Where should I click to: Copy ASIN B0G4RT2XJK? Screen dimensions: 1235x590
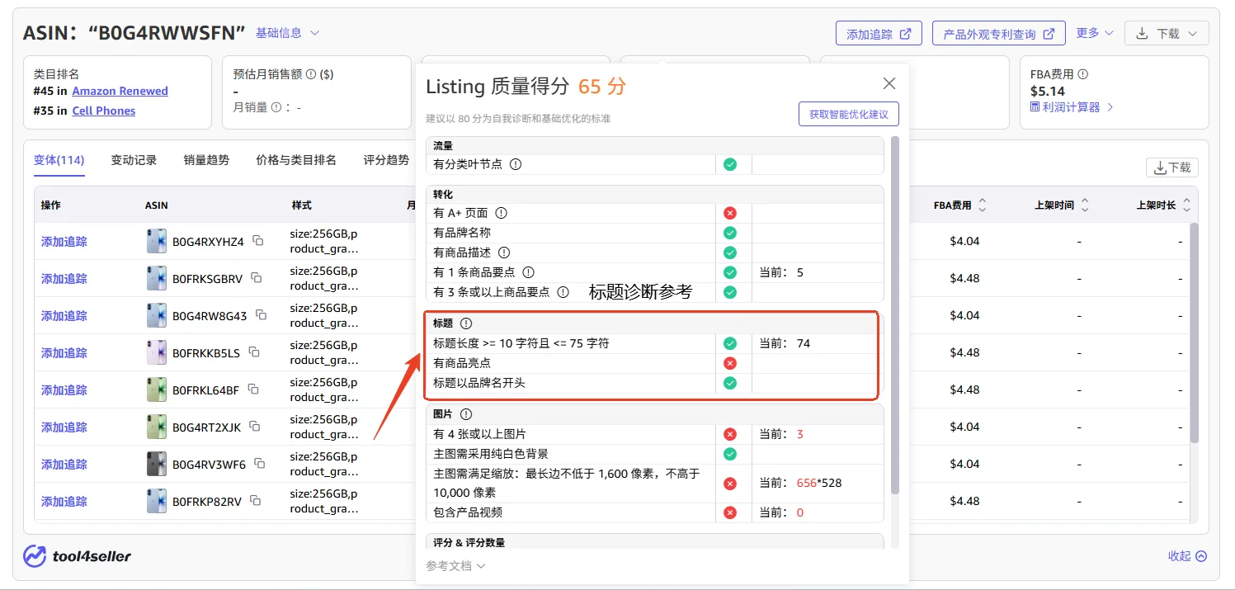[x=255, y=427]
